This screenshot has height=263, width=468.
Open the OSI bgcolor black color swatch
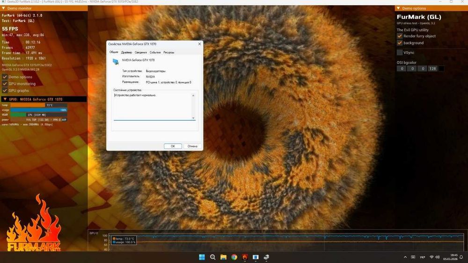click(x=441, y=69)
